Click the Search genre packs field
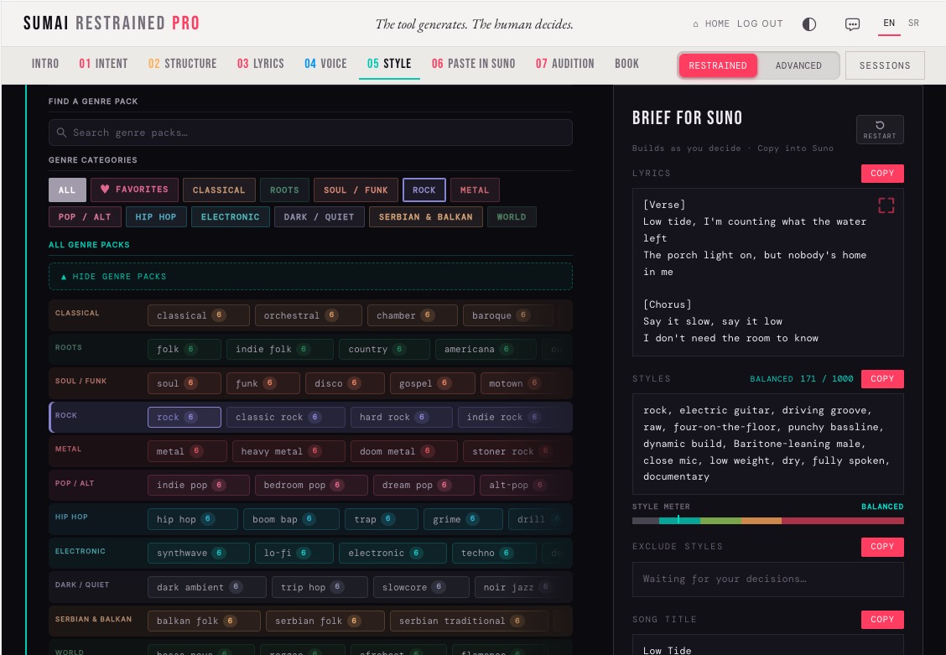Image resolution: width=946 pixels, height=655 pixels. (310, 132)
